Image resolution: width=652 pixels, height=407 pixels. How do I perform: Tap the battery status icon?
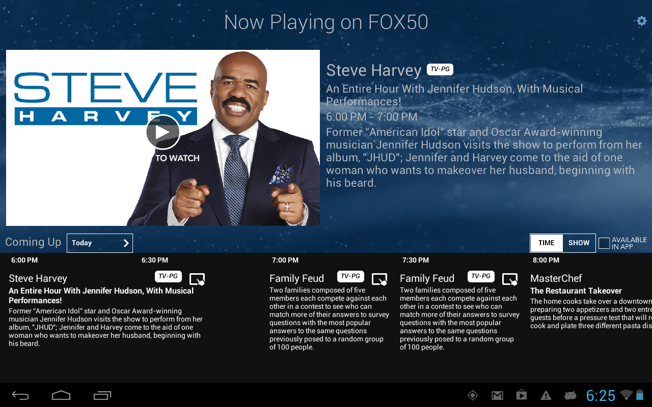pyautogui.click(x=640, y=395)
